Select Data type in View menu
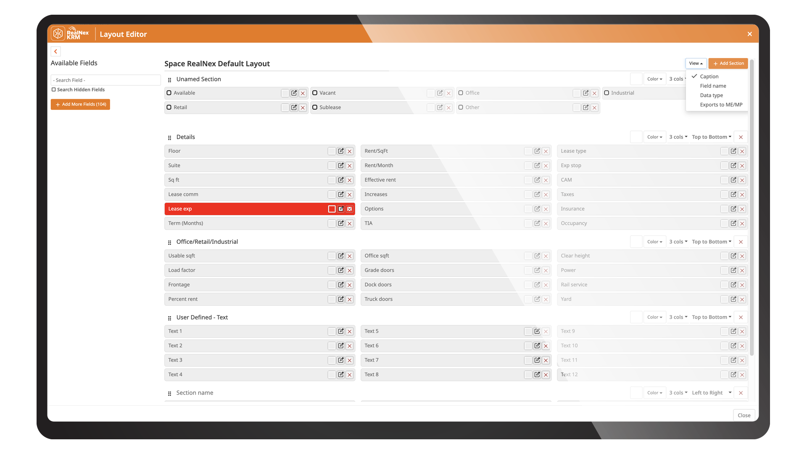 coord(711,95)
